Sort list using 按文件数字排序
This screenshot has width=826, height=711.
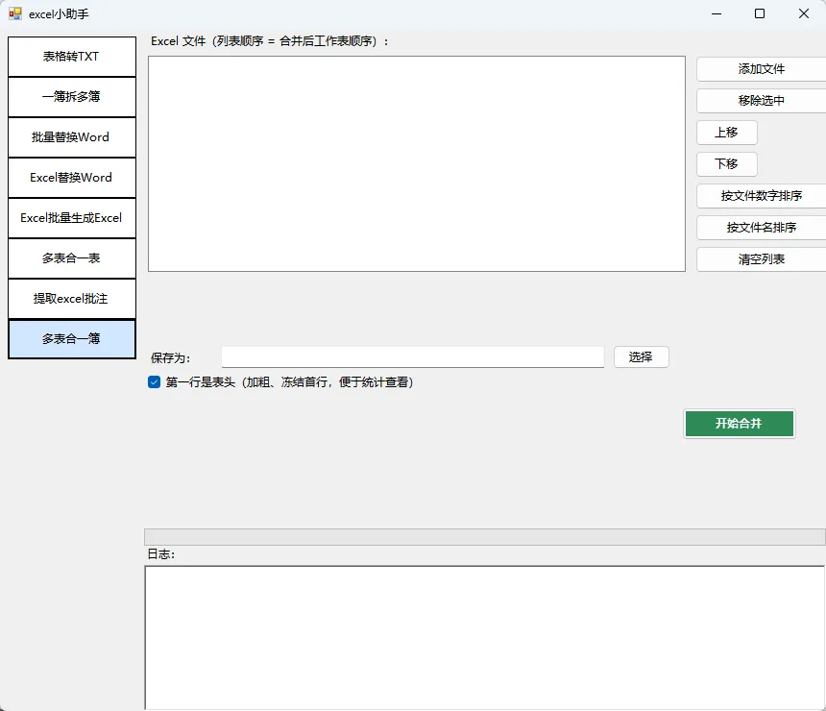762,196
